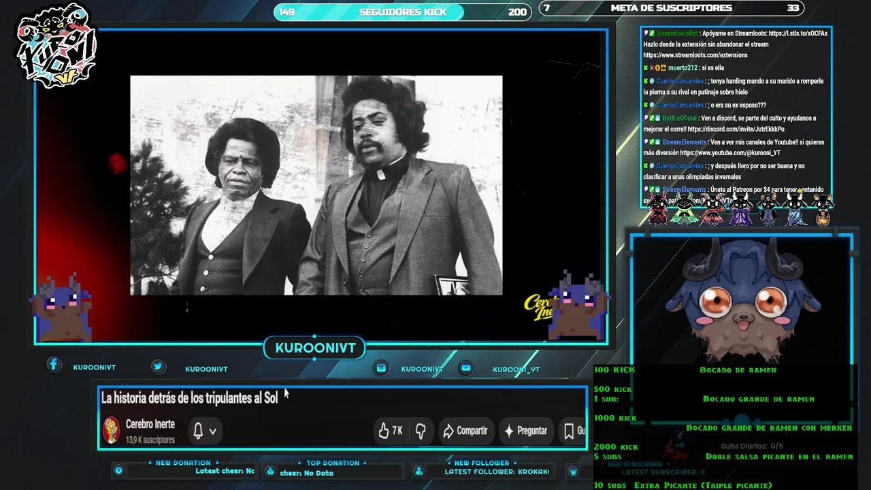The image size is (871, 490).
Task: Open the youtube.com/@kurooni_YT link in chat
Action: 730,153
